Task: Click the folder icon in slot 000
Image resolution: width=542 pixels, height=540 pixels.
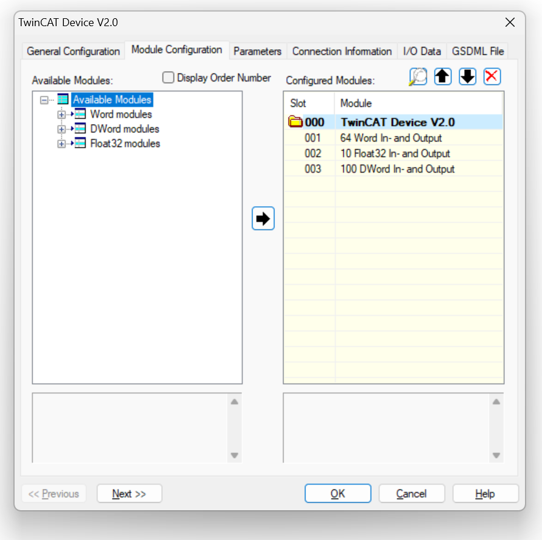Action: coord(295,122)
